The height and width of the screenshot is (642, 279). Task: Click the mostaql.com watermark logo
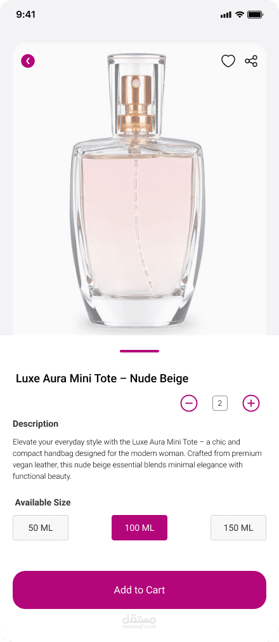[139, 621]
